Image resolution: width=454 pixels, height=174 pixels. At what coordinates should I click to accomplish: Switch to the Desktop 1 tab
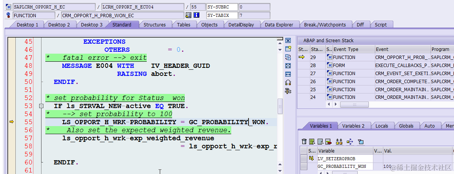pyautogui.click(x=27, y=25)
